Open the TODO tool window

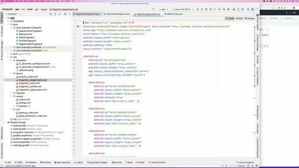(18, 162)
